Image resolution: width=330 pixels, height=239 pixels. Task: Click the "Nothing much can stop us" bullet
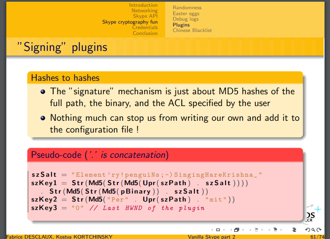coord(174,124)
